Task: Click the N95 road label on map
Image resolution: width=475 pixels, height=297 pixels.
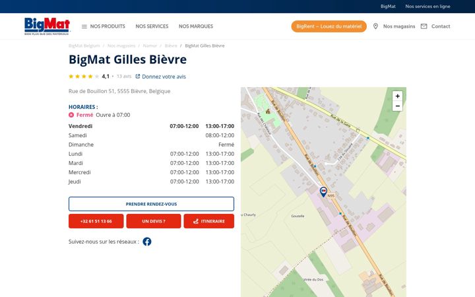Action: pyautogui.click(x=331, y=196)
